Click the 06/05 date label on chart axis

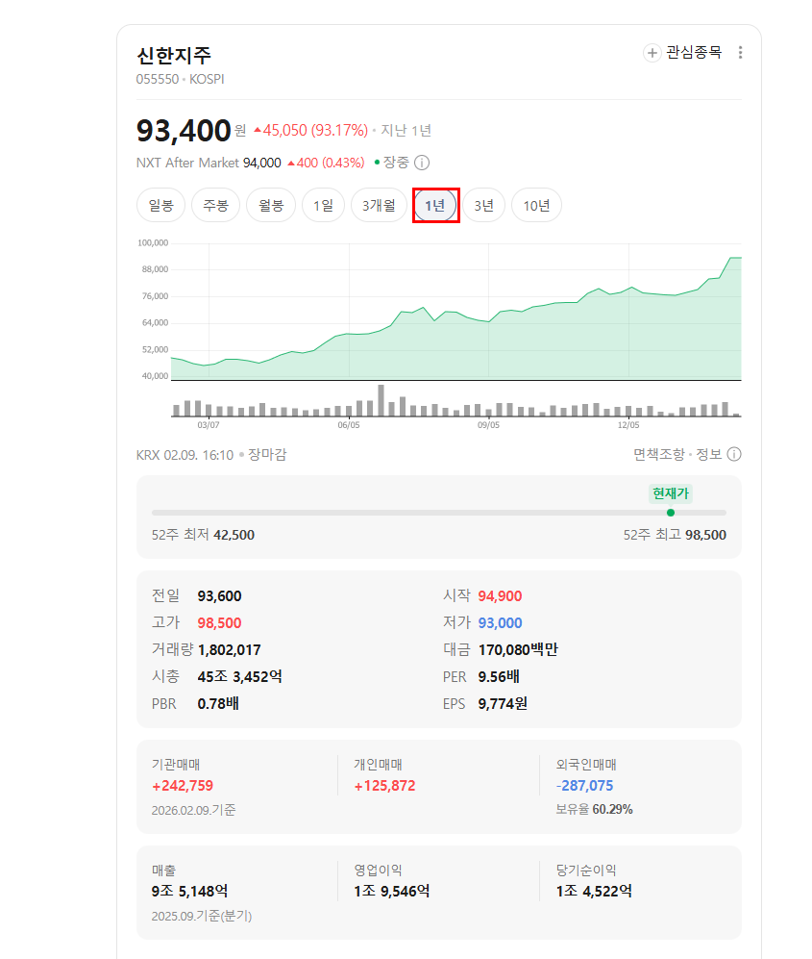(349, 425)
